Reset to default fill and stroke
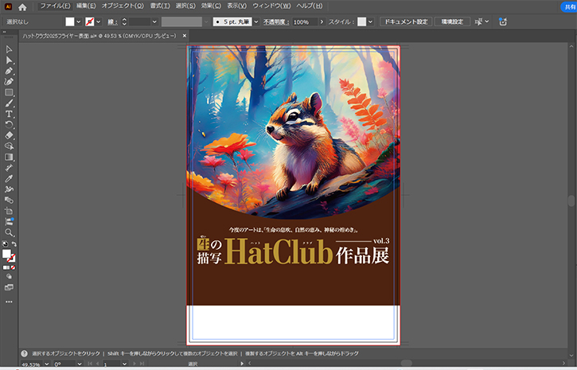The height and width of the screenshot is (370, 577). 4,244
